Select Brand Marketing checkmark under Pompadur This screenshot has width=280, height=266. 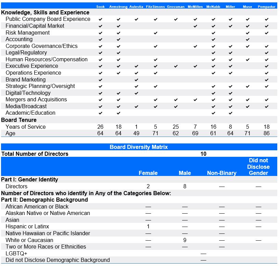coord(267,80)
